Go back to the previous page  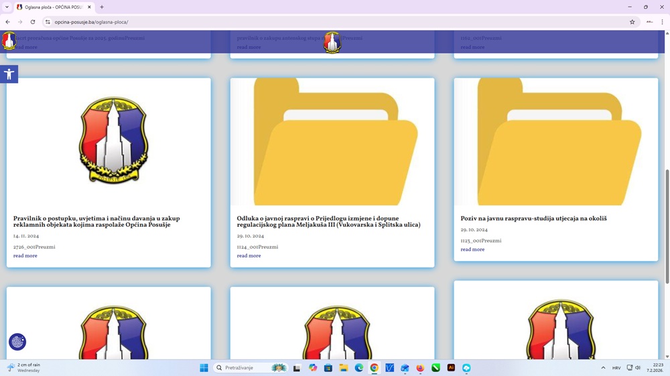click(7, 22)
